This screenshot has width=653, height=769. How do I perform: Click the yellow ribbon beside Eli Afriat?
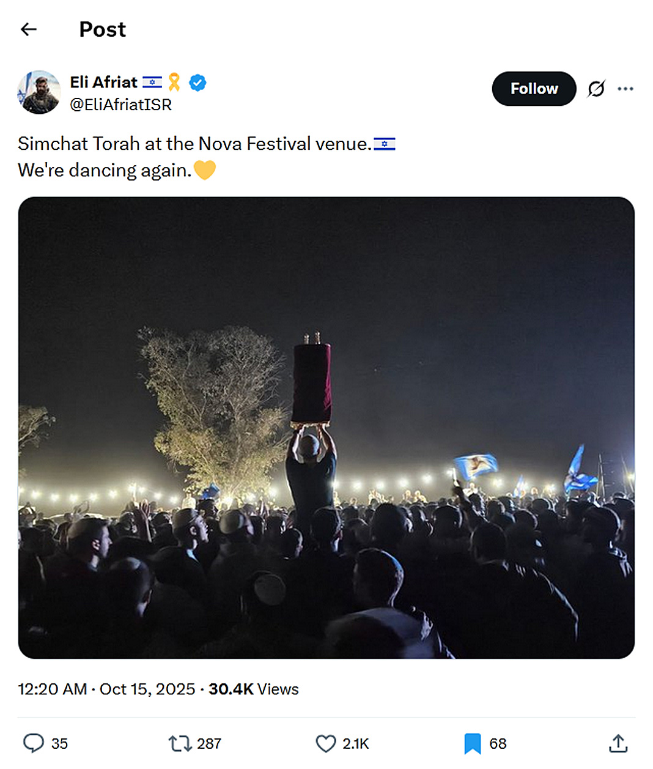click(x=174, y=82)
